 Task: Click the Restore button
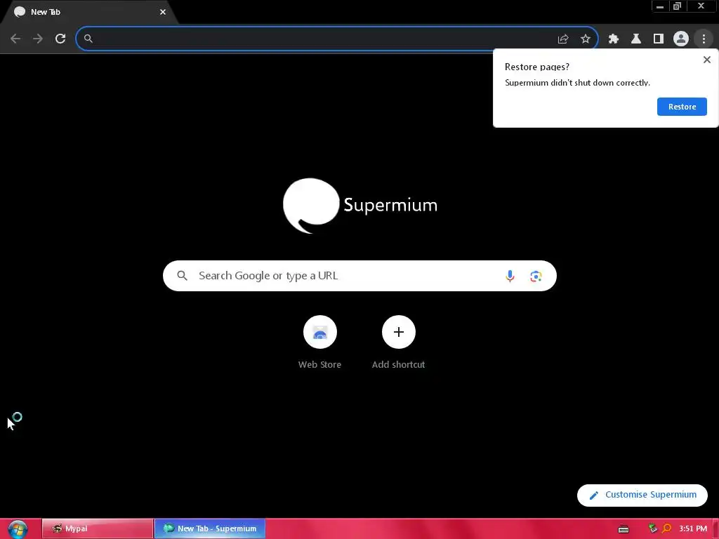click(682, 107)
